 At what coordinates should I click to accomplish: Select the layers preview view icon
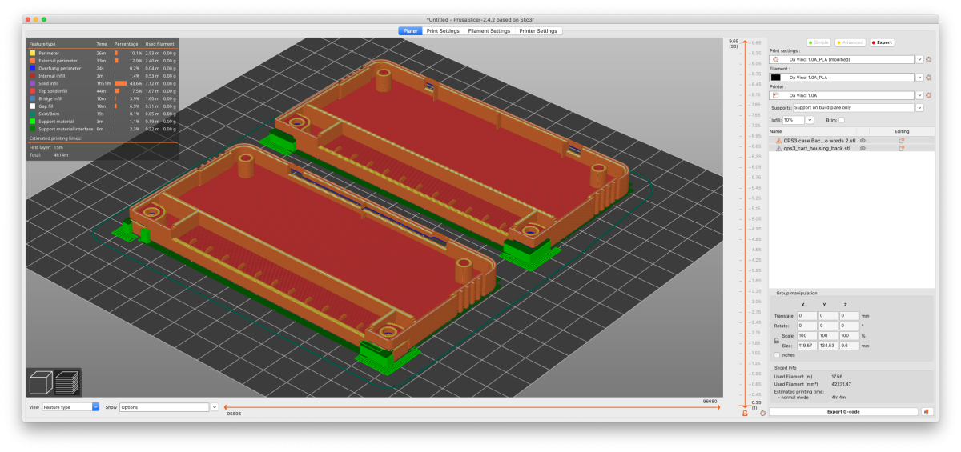[67, 384]
